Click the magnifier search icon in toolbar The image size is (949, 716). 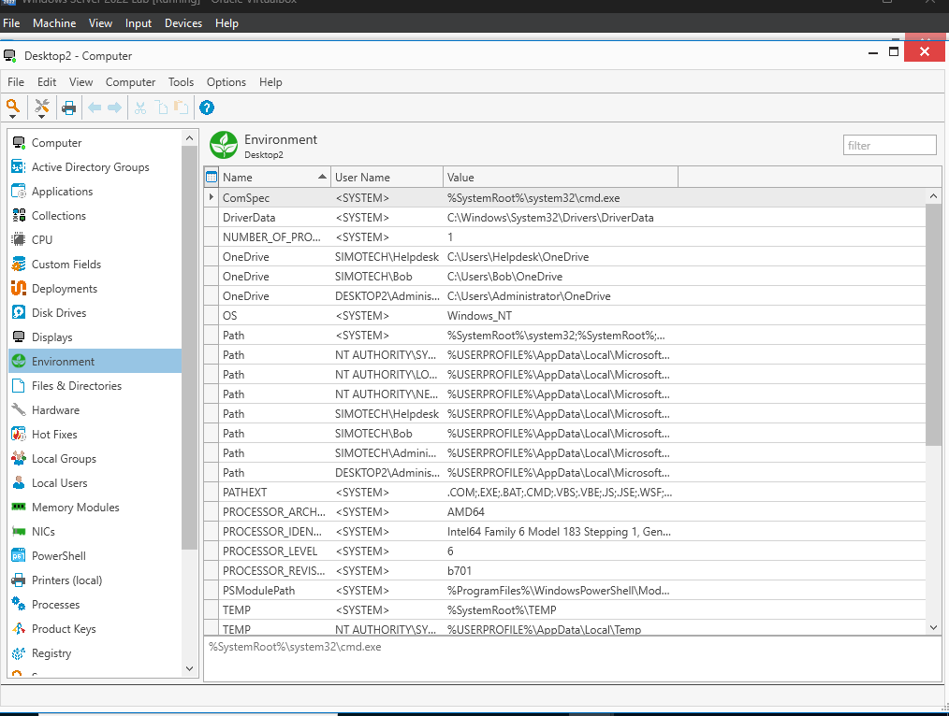tap(13, 106)
